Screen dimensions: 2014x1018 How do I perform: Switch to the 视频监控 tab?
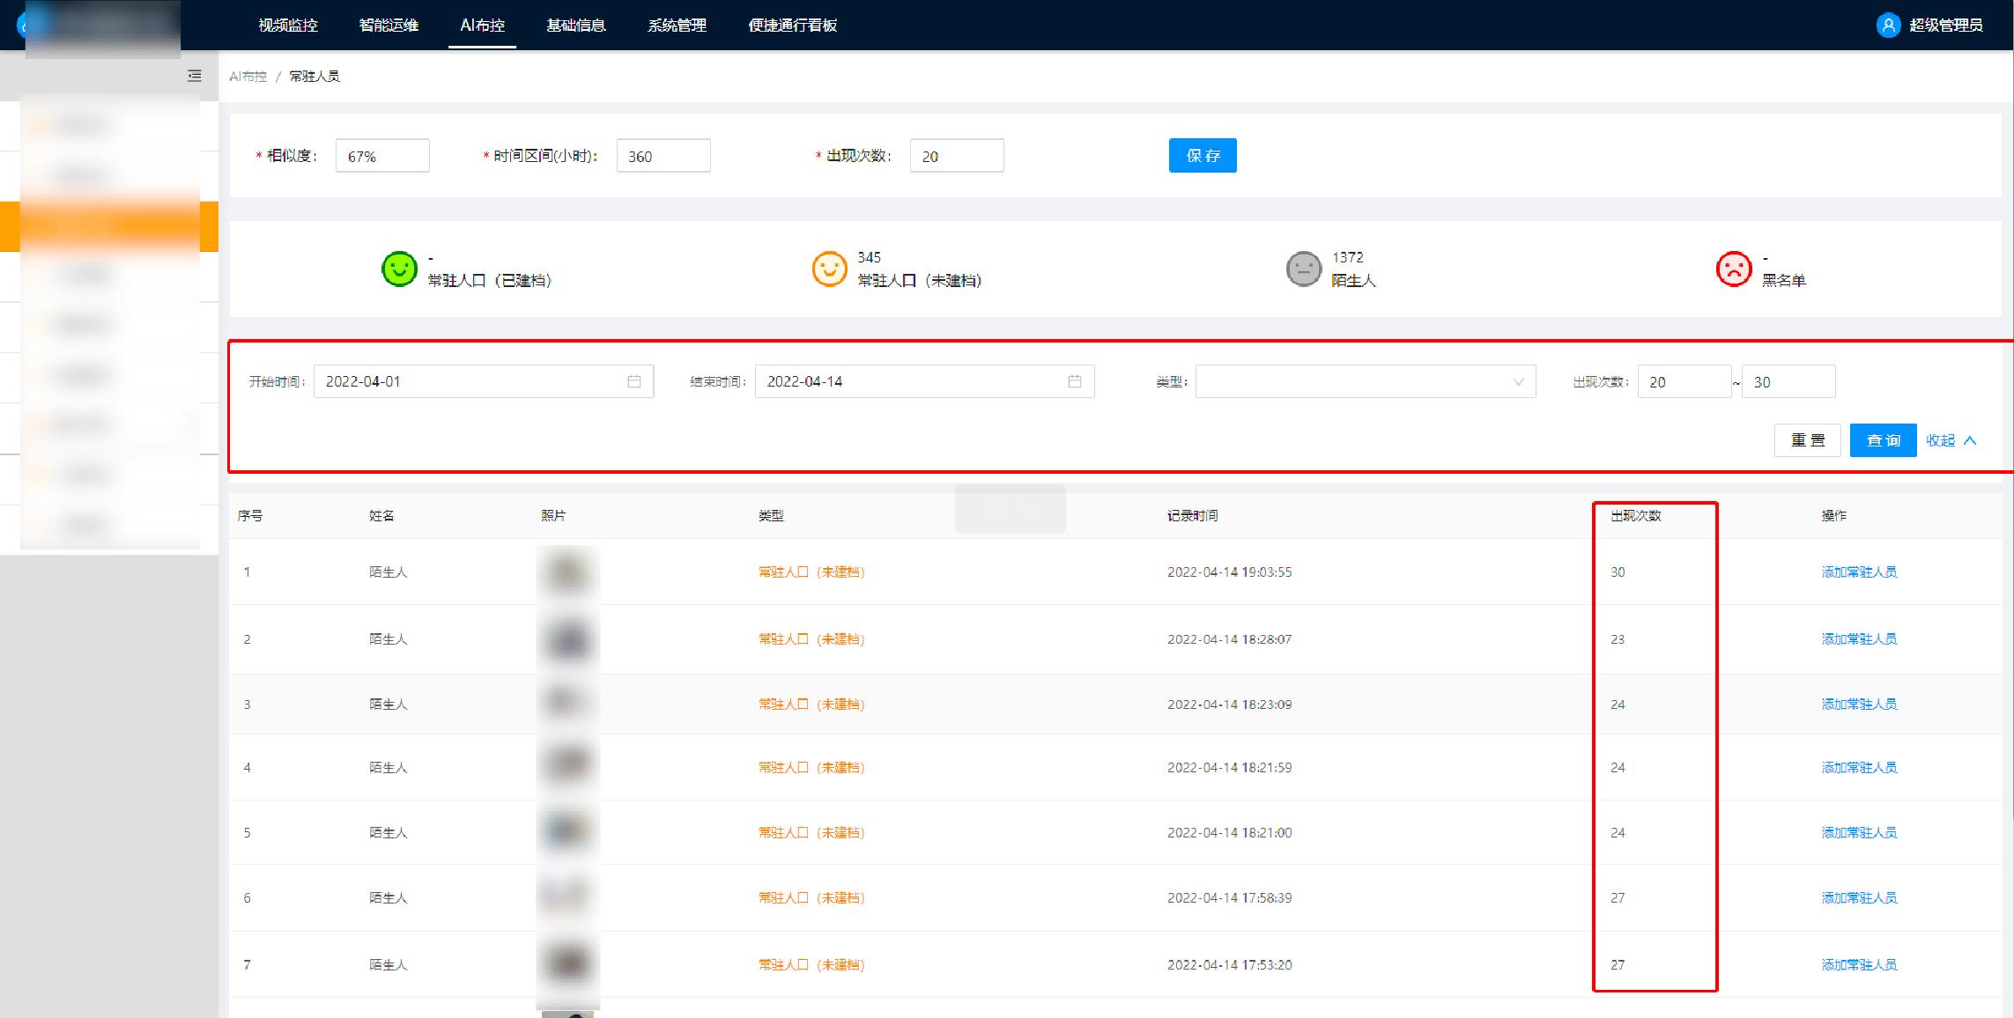pyautogui.click(x=288, y=26)
